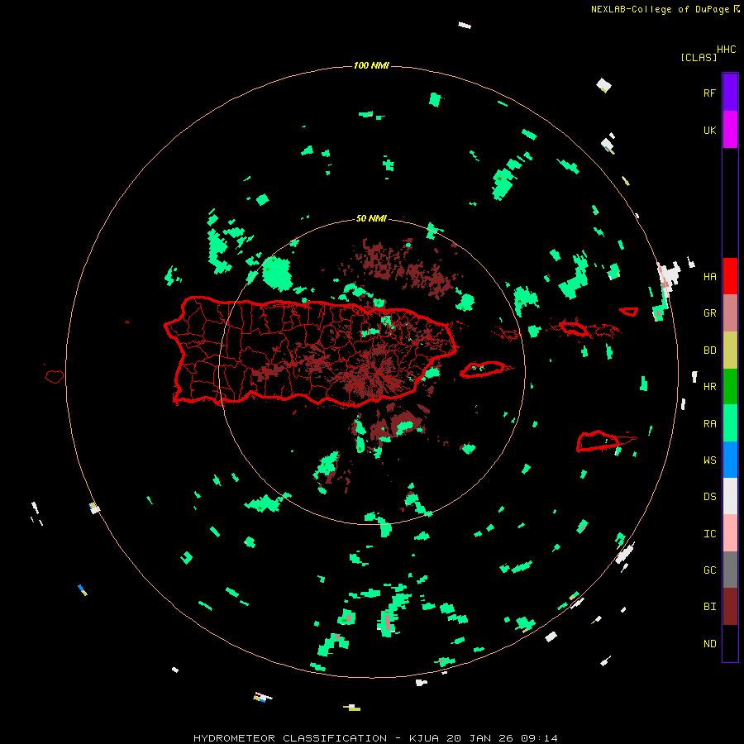Click the 'IC' legend label
The width and height of the screenshot is (744, 744).
[x=709, y=534]
